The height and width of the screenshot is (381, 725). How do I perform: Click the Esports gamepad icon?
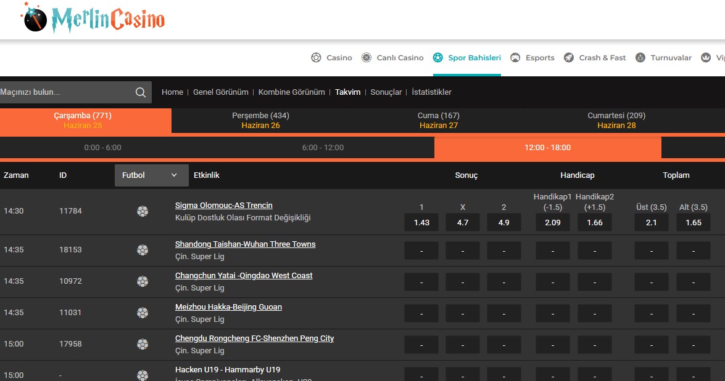point(515,58)
